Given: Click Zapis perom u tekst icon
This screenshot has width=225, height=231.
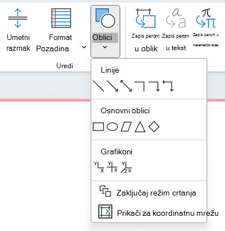Looking at the screenshot, I should pos(176,18).
